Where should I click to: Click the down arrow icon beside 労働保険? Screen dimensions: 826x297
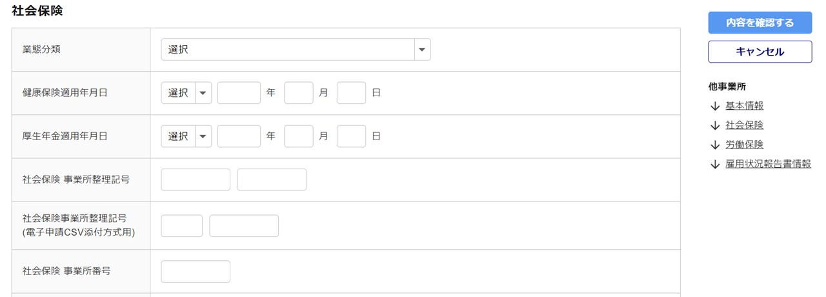click(714, 145)
